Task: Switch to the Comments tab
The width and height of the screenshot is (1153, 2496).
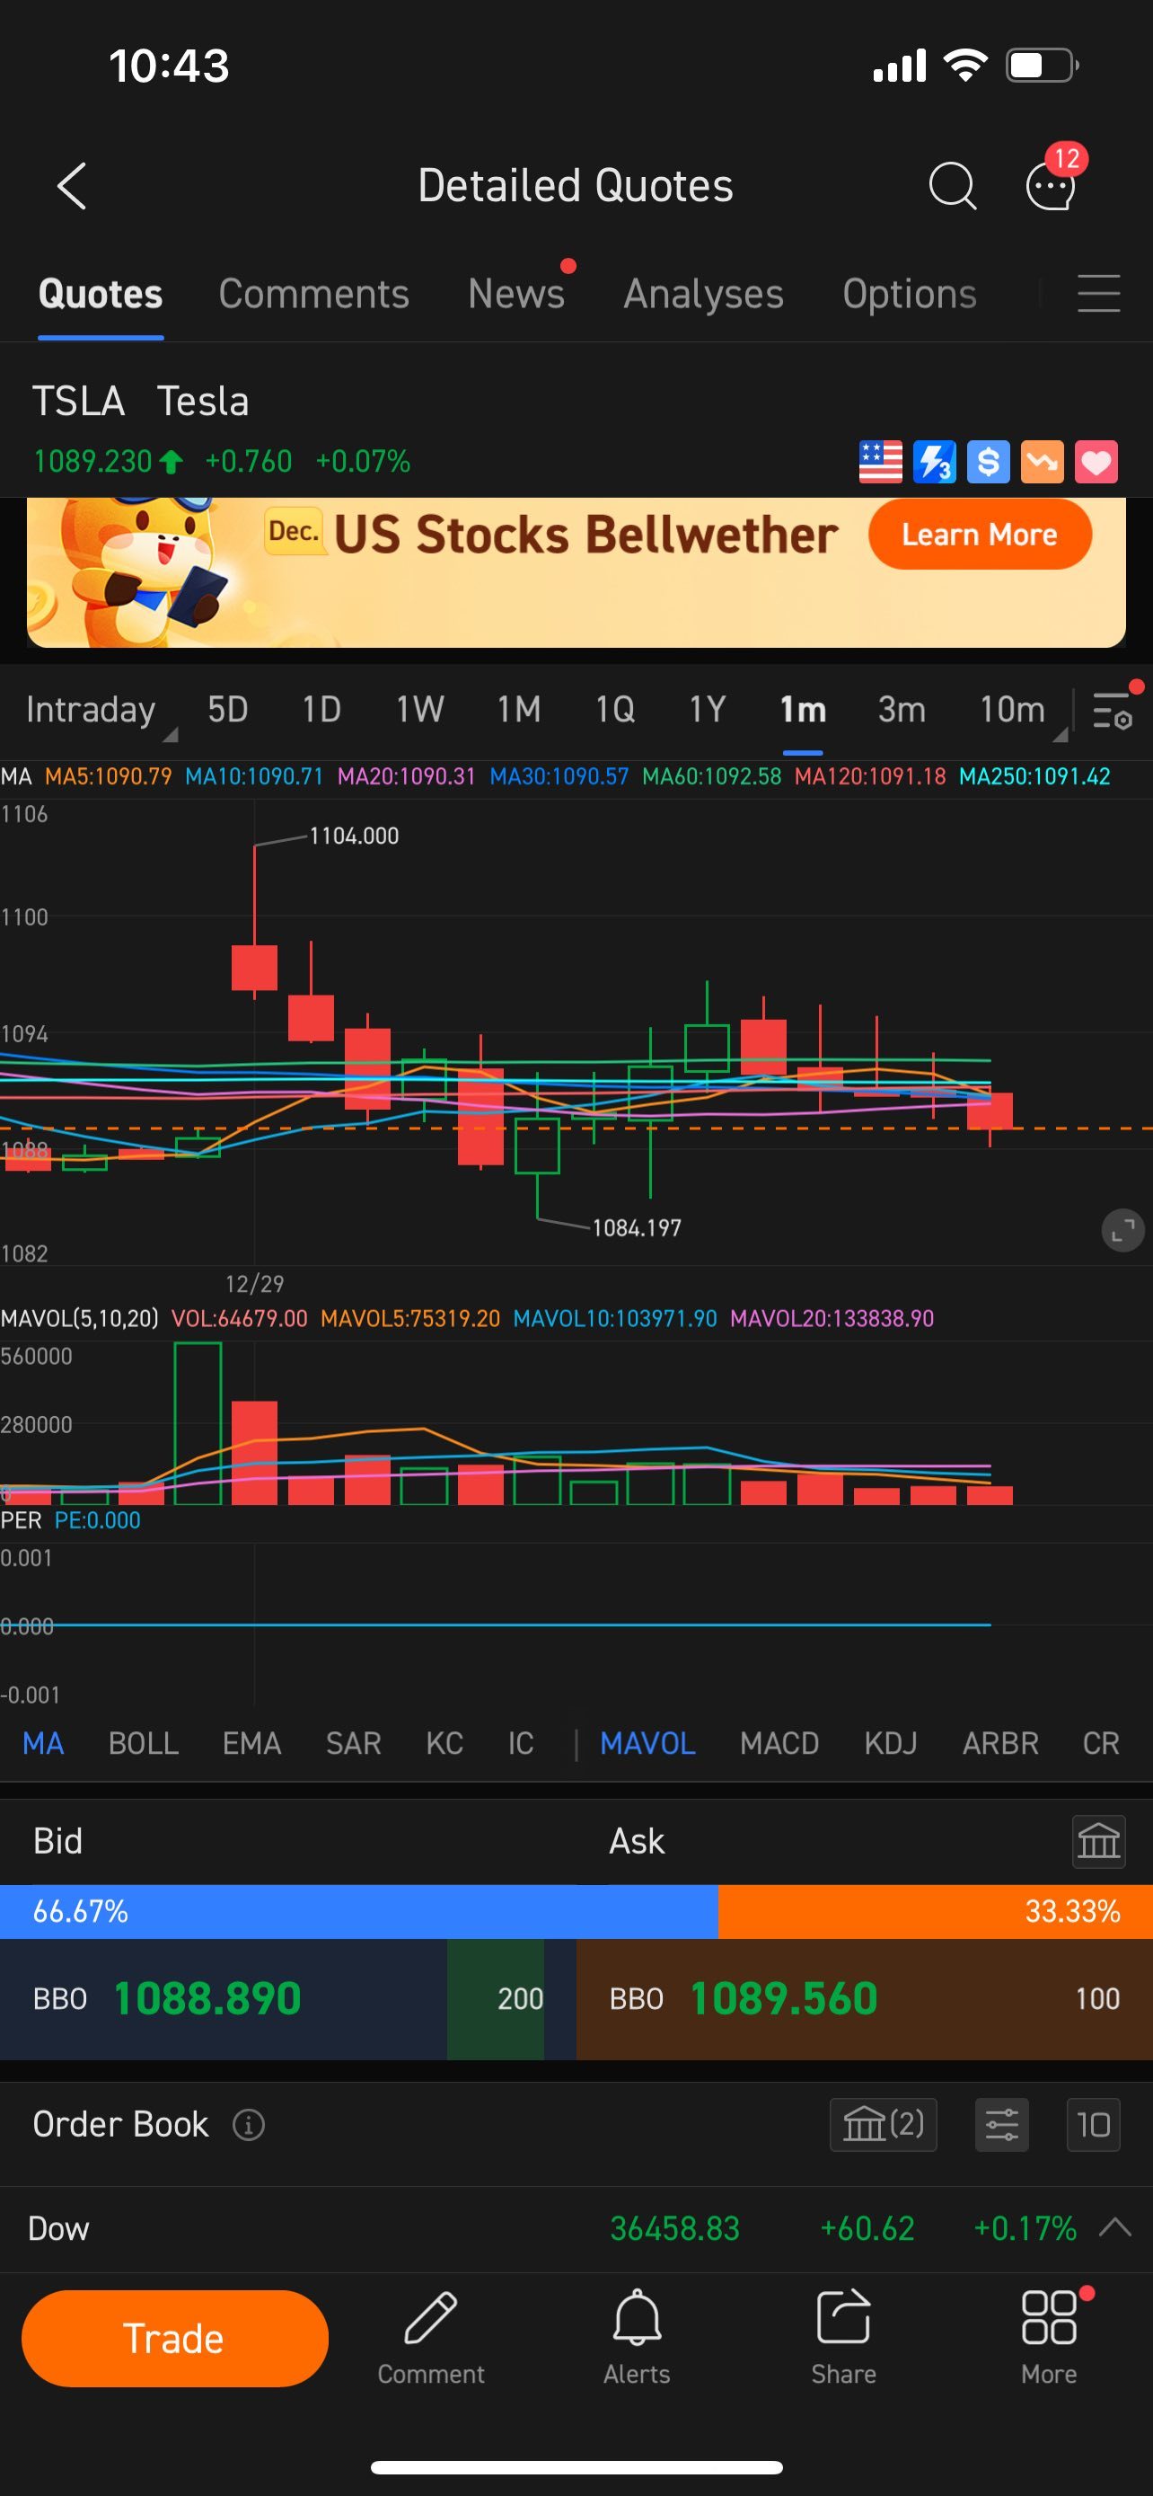Action: coord(313,294)
